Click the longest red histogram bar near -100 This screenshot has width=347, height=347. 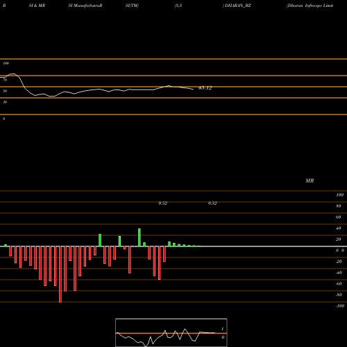pyautogui.click(x=60, y=274)
